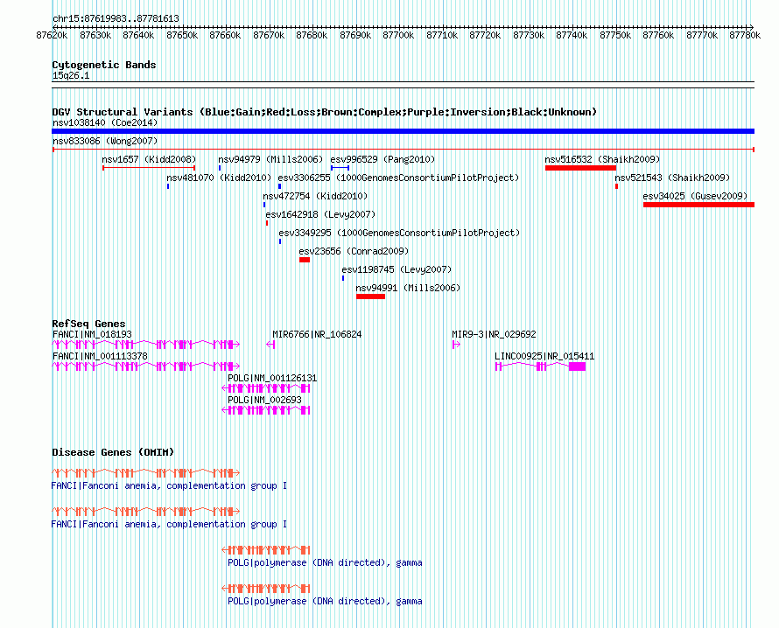Click the nsv1657 red variant line
The image size is (779, 628).
[149, 168]
